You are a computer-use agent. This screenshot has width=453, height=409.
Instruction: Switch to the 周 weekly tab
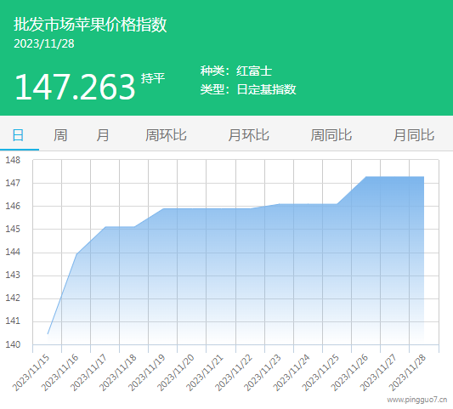(x=60, y=135)
